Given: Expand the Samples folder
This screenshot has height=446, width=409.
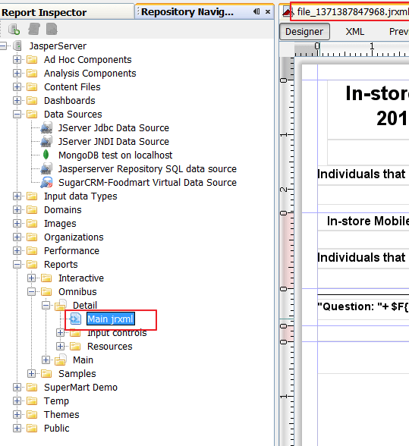Looking at the screenshot, I should click(x=31, y=373).
